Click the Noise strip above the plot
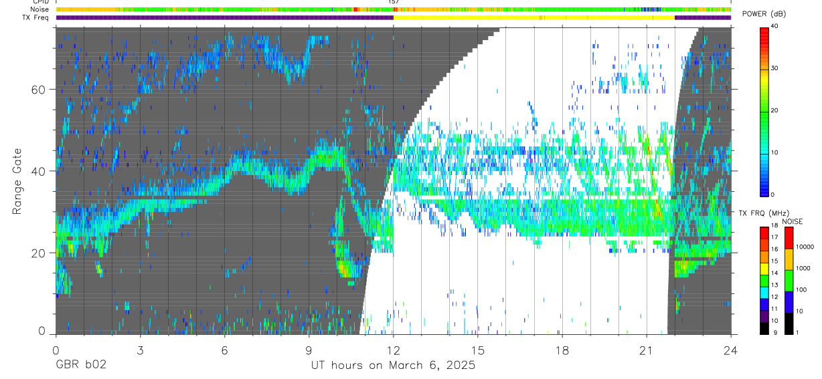Screen dimensions: 822x379 tap(393, 10)
